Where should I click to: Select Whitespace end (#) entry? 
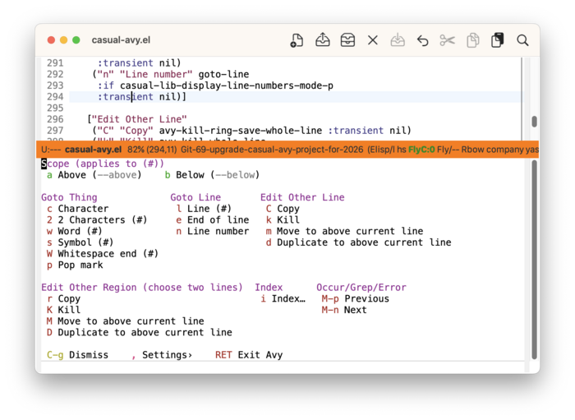click(x=103, y=254)
